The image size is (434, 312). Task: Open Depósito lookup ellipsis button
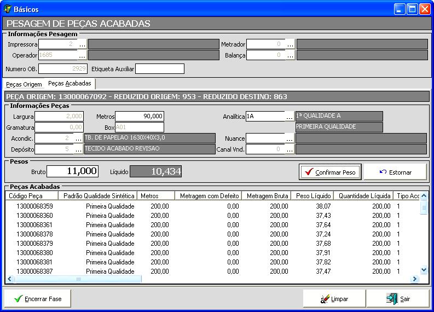pos(78,149)
